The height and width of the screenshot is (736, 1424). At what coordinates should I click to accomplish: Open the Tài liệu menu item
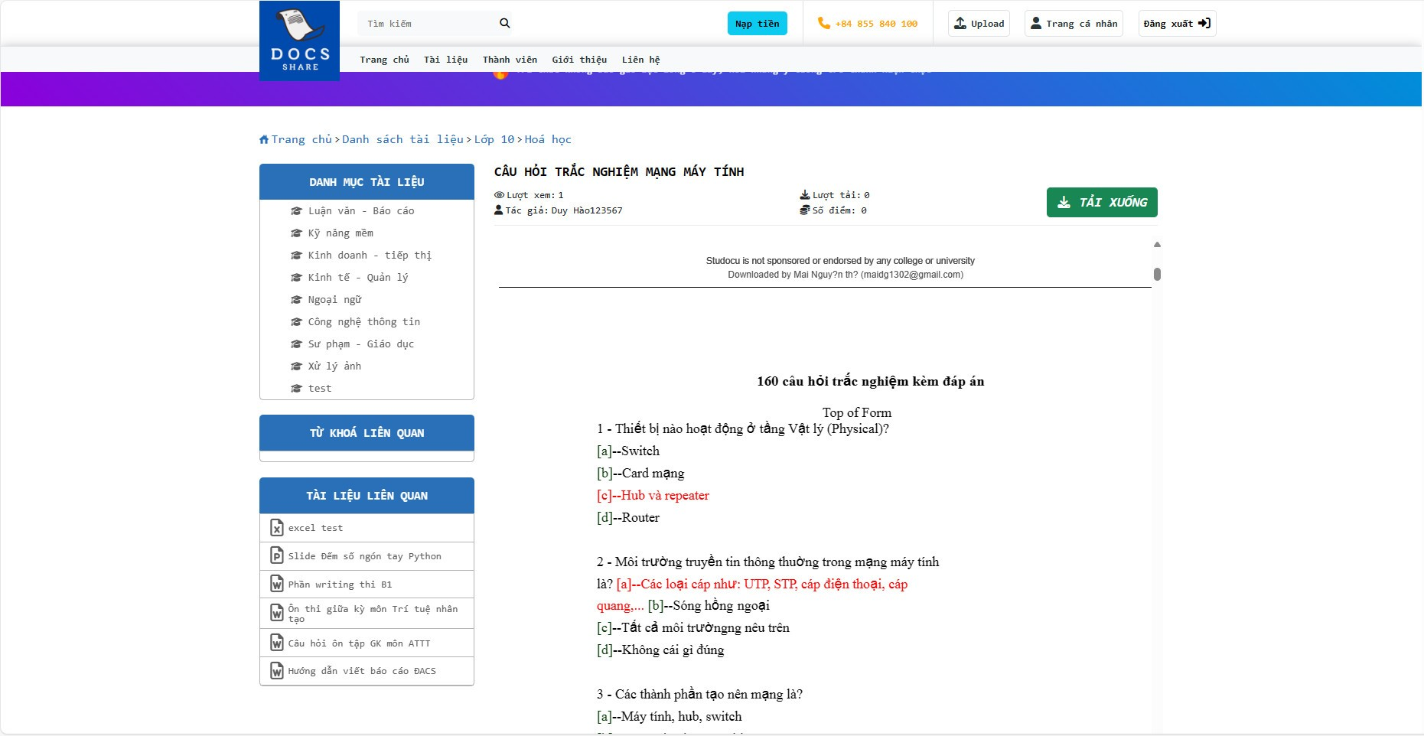(x=445, y=60)
